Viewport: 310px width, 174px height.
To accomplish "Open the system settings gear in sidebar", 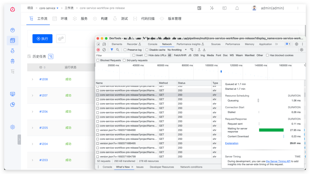I will (12, 127).
